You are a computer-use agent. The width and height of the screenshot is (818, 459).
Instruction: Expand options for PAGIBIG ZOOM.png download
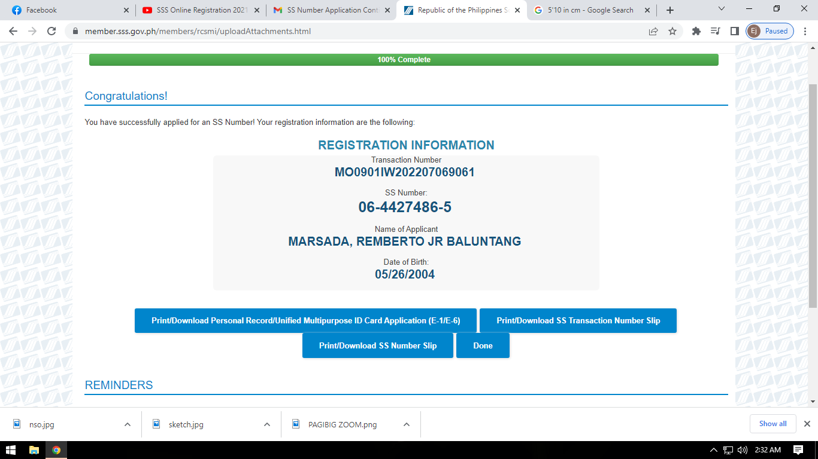[x=407, y=424]
